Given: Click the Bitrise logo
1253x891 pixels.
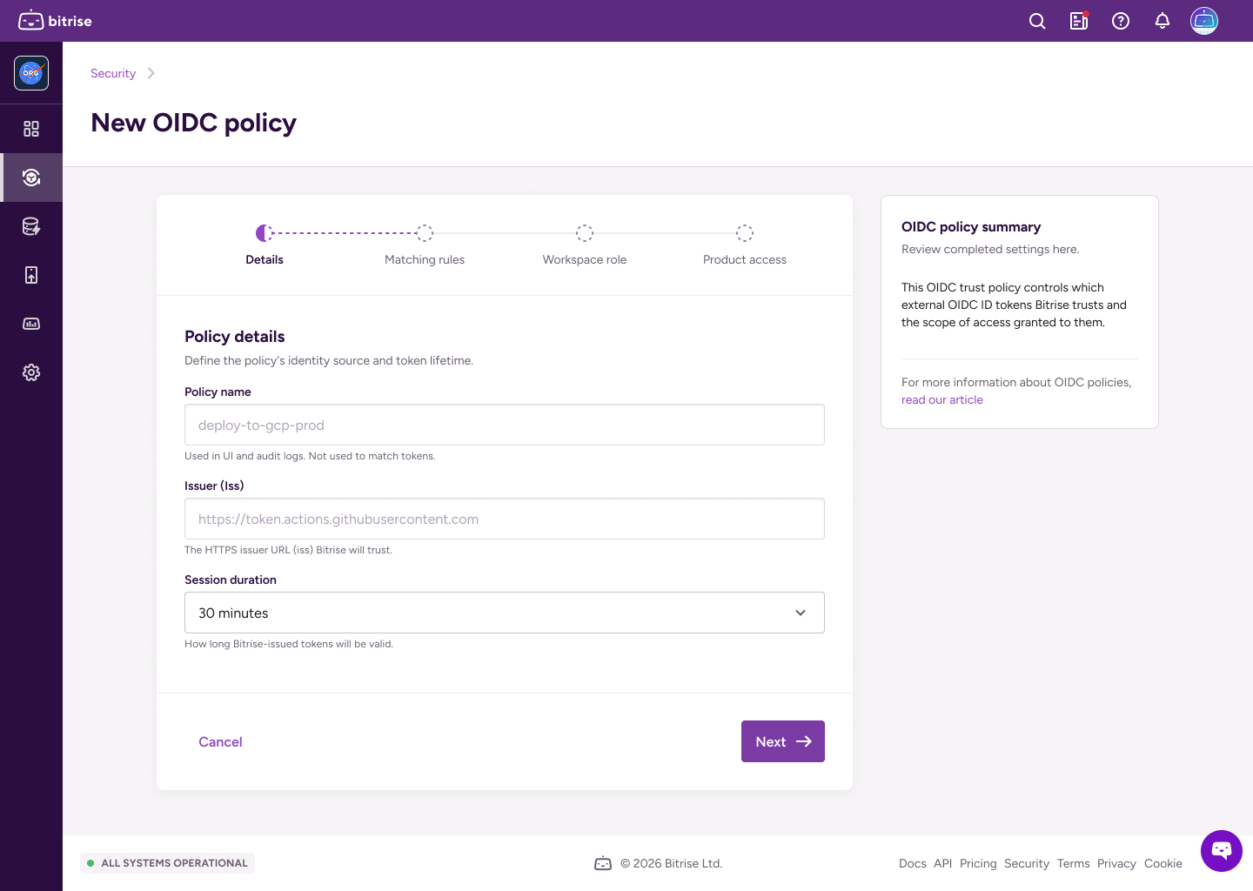Looking at the screenshot, I should click(54, 20).
